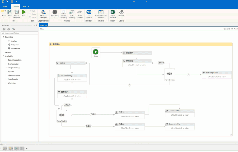
Task: Click Export to Excel icon
Action: click(x=112, y=14)
